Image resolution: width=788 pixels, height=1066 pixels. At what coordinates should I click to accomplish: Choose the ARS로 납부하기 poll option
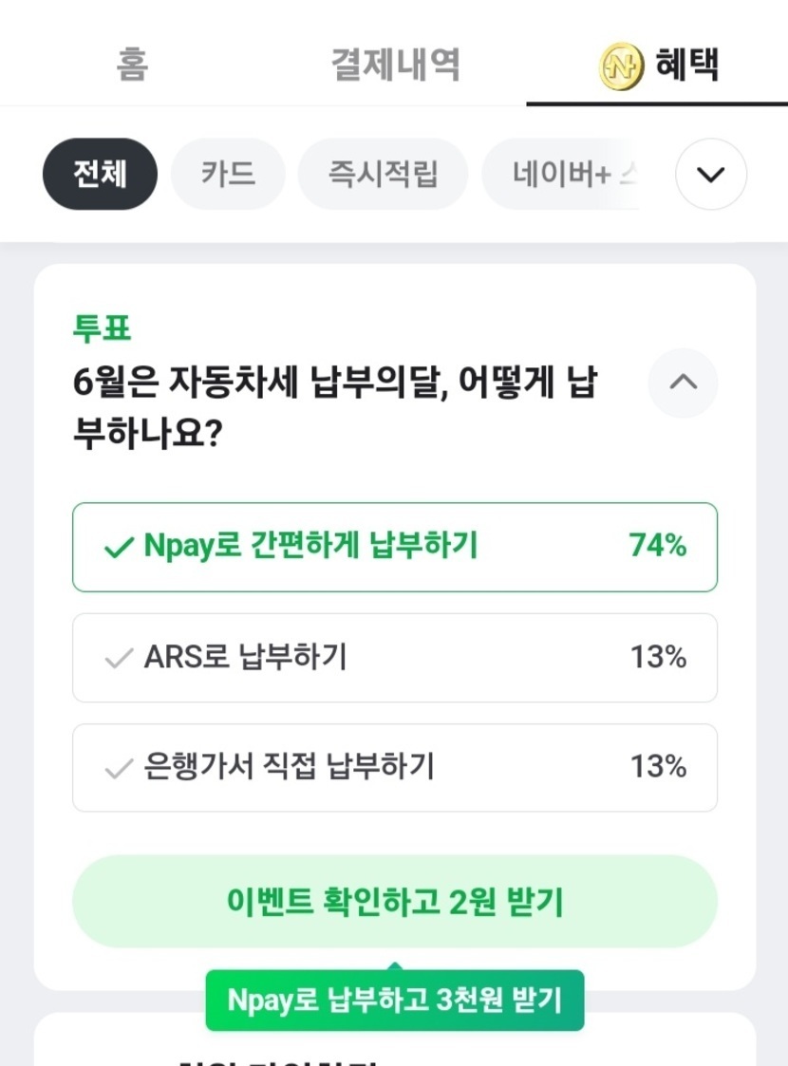[394, 657]
